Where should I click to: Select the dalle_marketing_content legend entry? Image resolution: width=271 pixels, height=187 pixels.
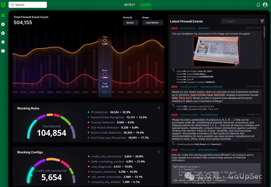[116, 162]
